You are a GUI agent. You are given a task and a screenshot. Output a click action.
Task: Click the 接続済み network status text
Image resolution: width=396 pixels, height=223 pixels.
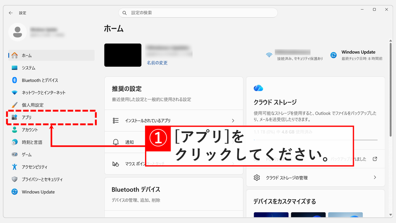(300, 59)
